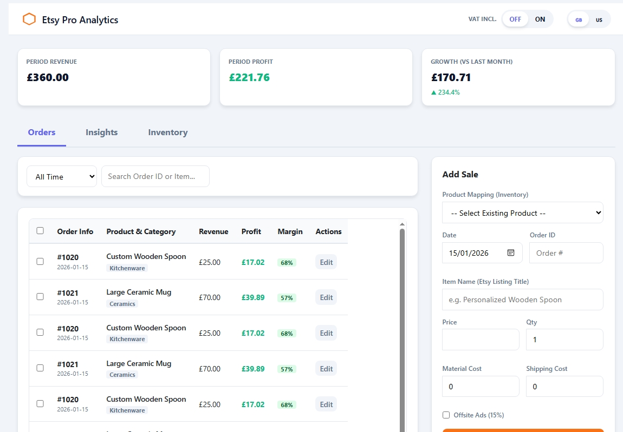Image resolution: width=623 pixels, height=432 pixels.
Task: Open the All Time period dropdown
Action: (62, 176)
